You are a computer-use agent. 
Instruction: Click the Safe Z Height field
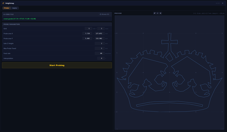[x=100, y=43]
